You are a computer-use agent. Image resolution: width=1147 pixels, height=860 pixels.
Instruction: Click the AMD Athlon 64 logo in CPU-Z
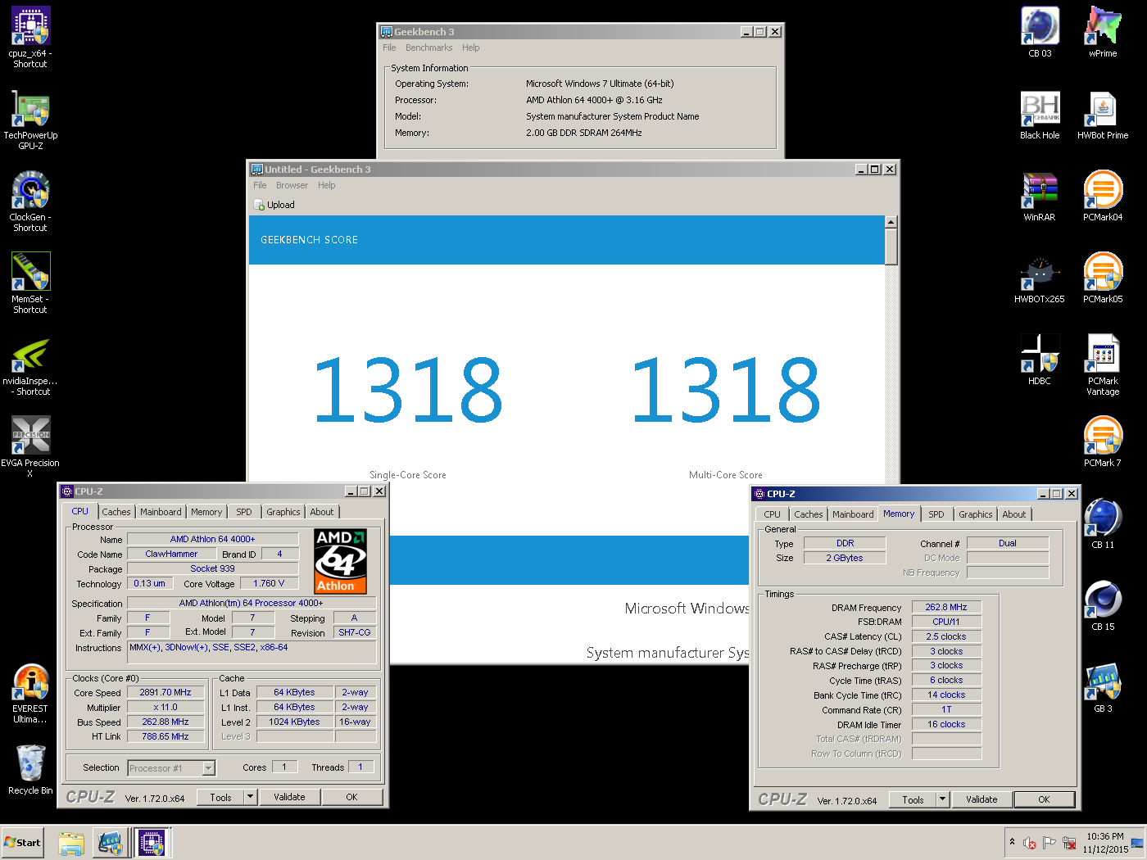click(341, 561)
